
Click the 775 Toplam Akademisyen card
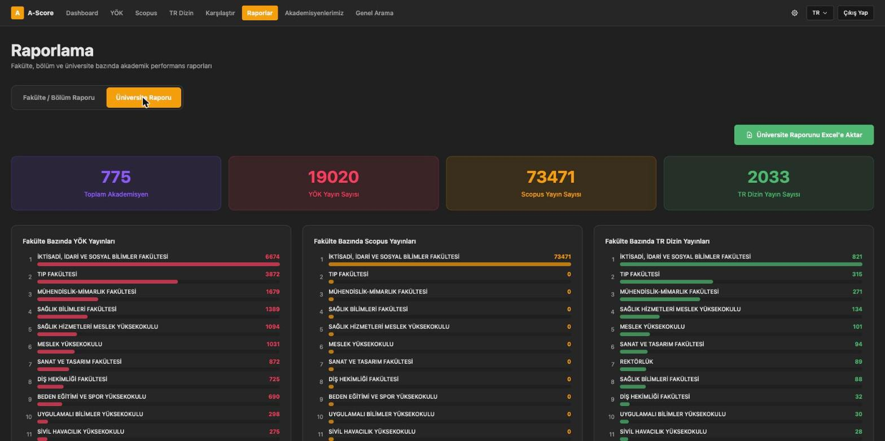pos(116,183)
